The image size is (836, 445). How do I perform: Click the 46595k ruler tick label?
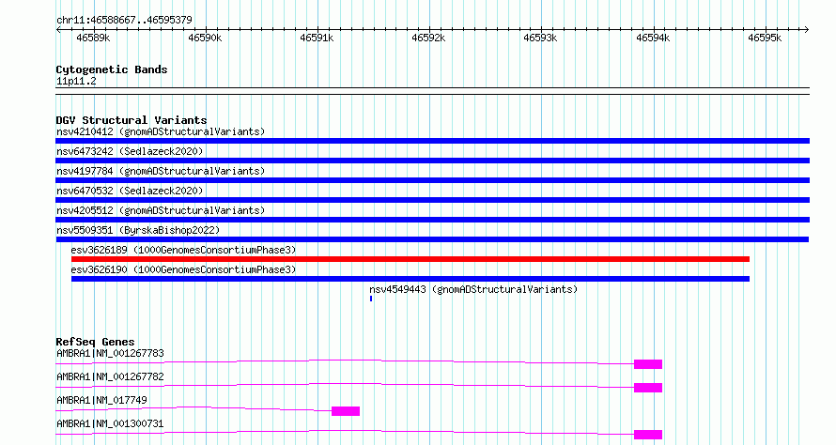765,38
